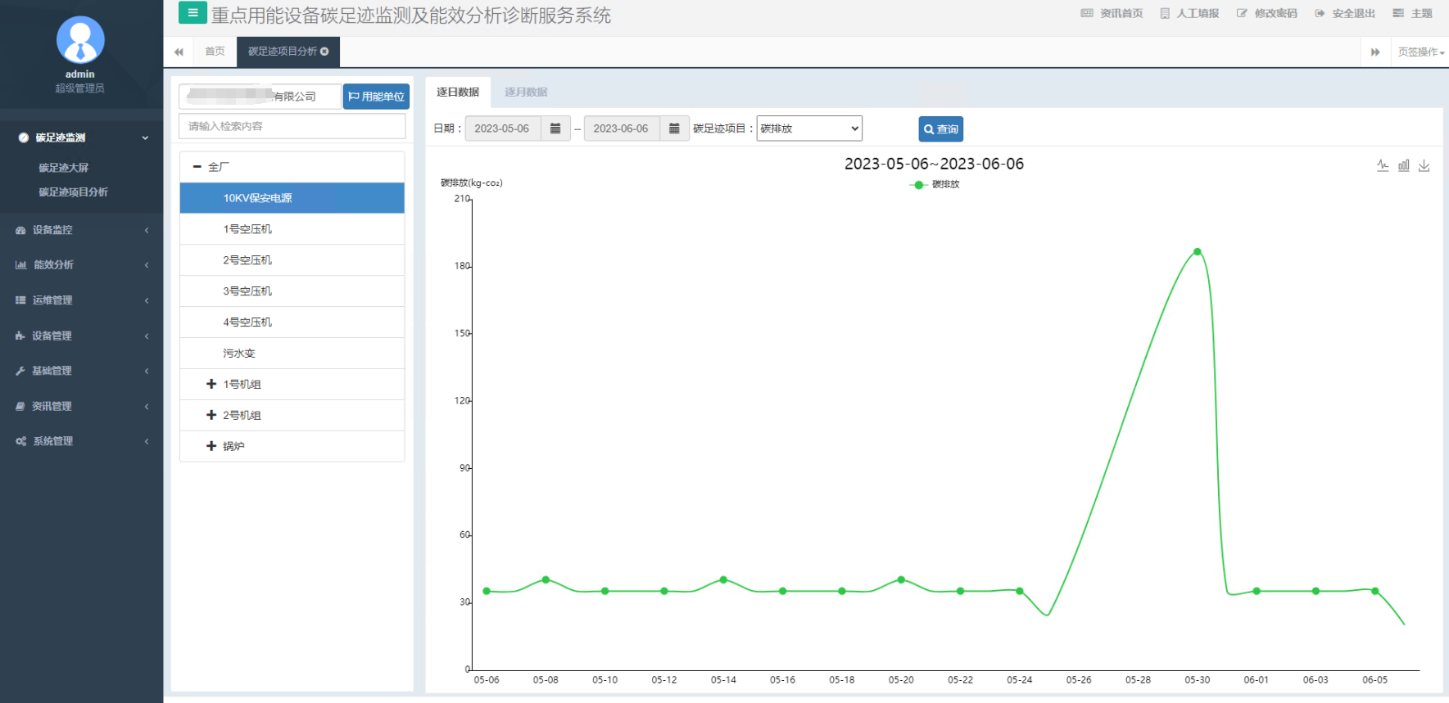Click the tab scroll-right double arrow
The height and width of the screenshot is (703, 1449).
[1375, 52]
